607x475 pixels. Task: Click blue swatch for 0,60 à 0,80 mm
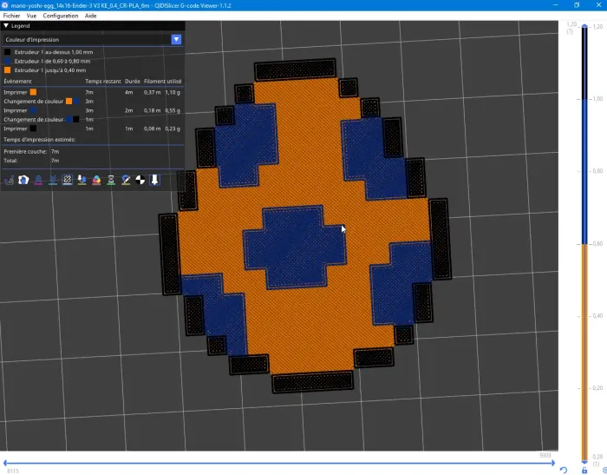click(x=7, y=62)
